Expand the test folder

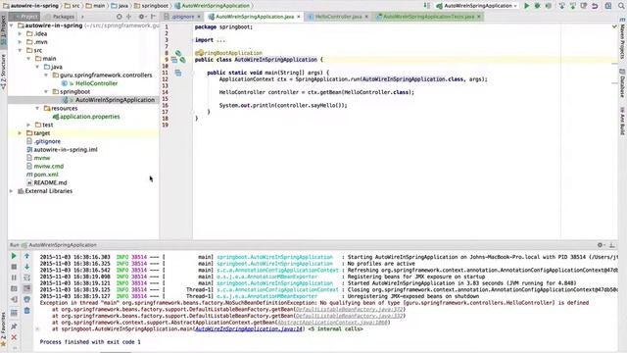[x=28, y=125]
